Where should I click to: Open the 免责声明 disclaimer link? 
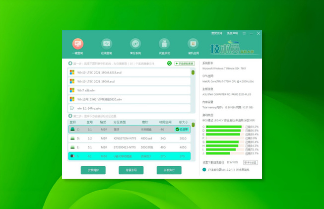click(x=232, y=33)
